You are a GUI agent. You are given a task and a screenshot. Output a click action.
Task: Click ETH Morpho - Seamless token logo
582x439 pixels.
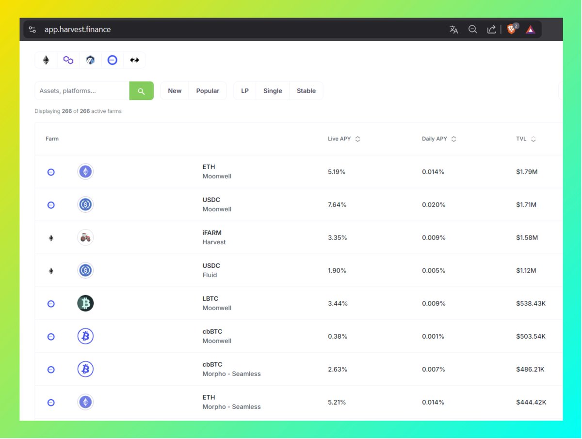click(x=85, y=402)
